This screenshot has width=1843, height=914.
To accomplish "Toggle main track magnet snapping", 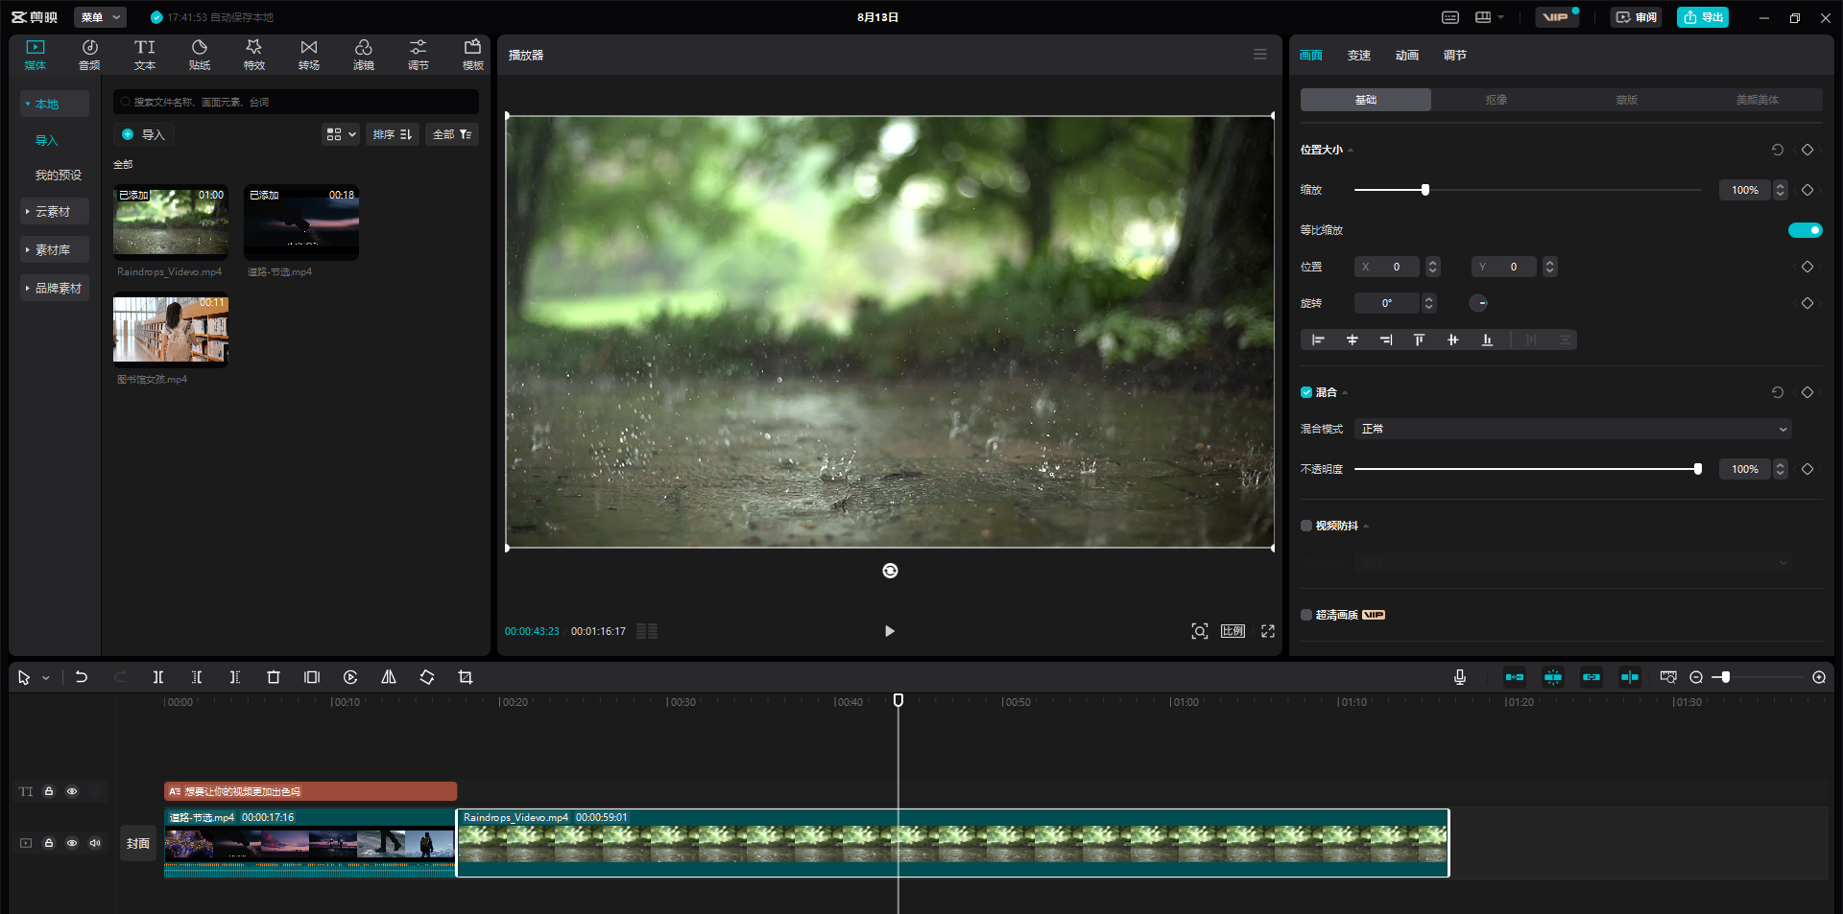I will [x=1515, y=677].
